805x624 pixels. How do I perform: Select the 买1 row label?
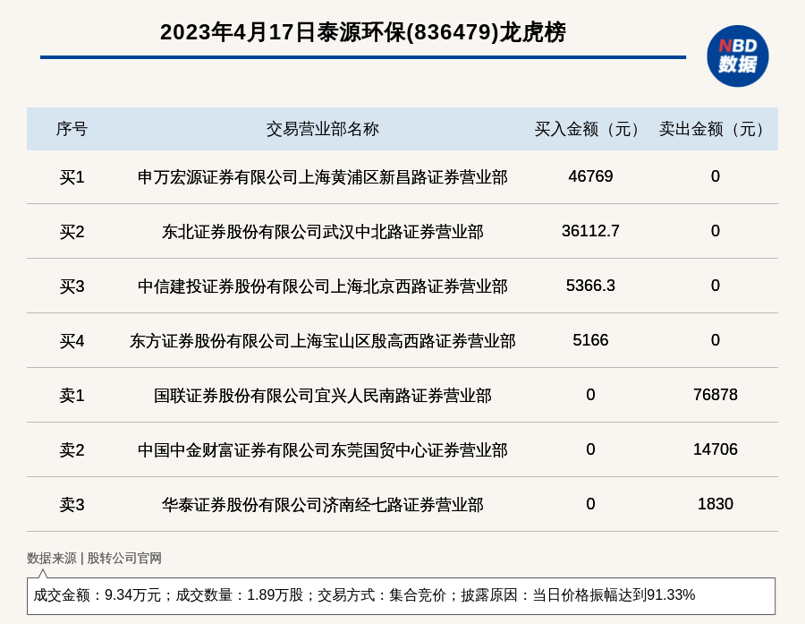point(72,177)
